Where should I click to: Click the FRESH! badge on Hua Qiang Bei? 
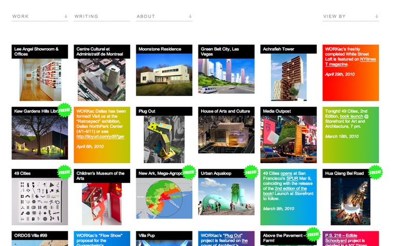tap(375, 172)
